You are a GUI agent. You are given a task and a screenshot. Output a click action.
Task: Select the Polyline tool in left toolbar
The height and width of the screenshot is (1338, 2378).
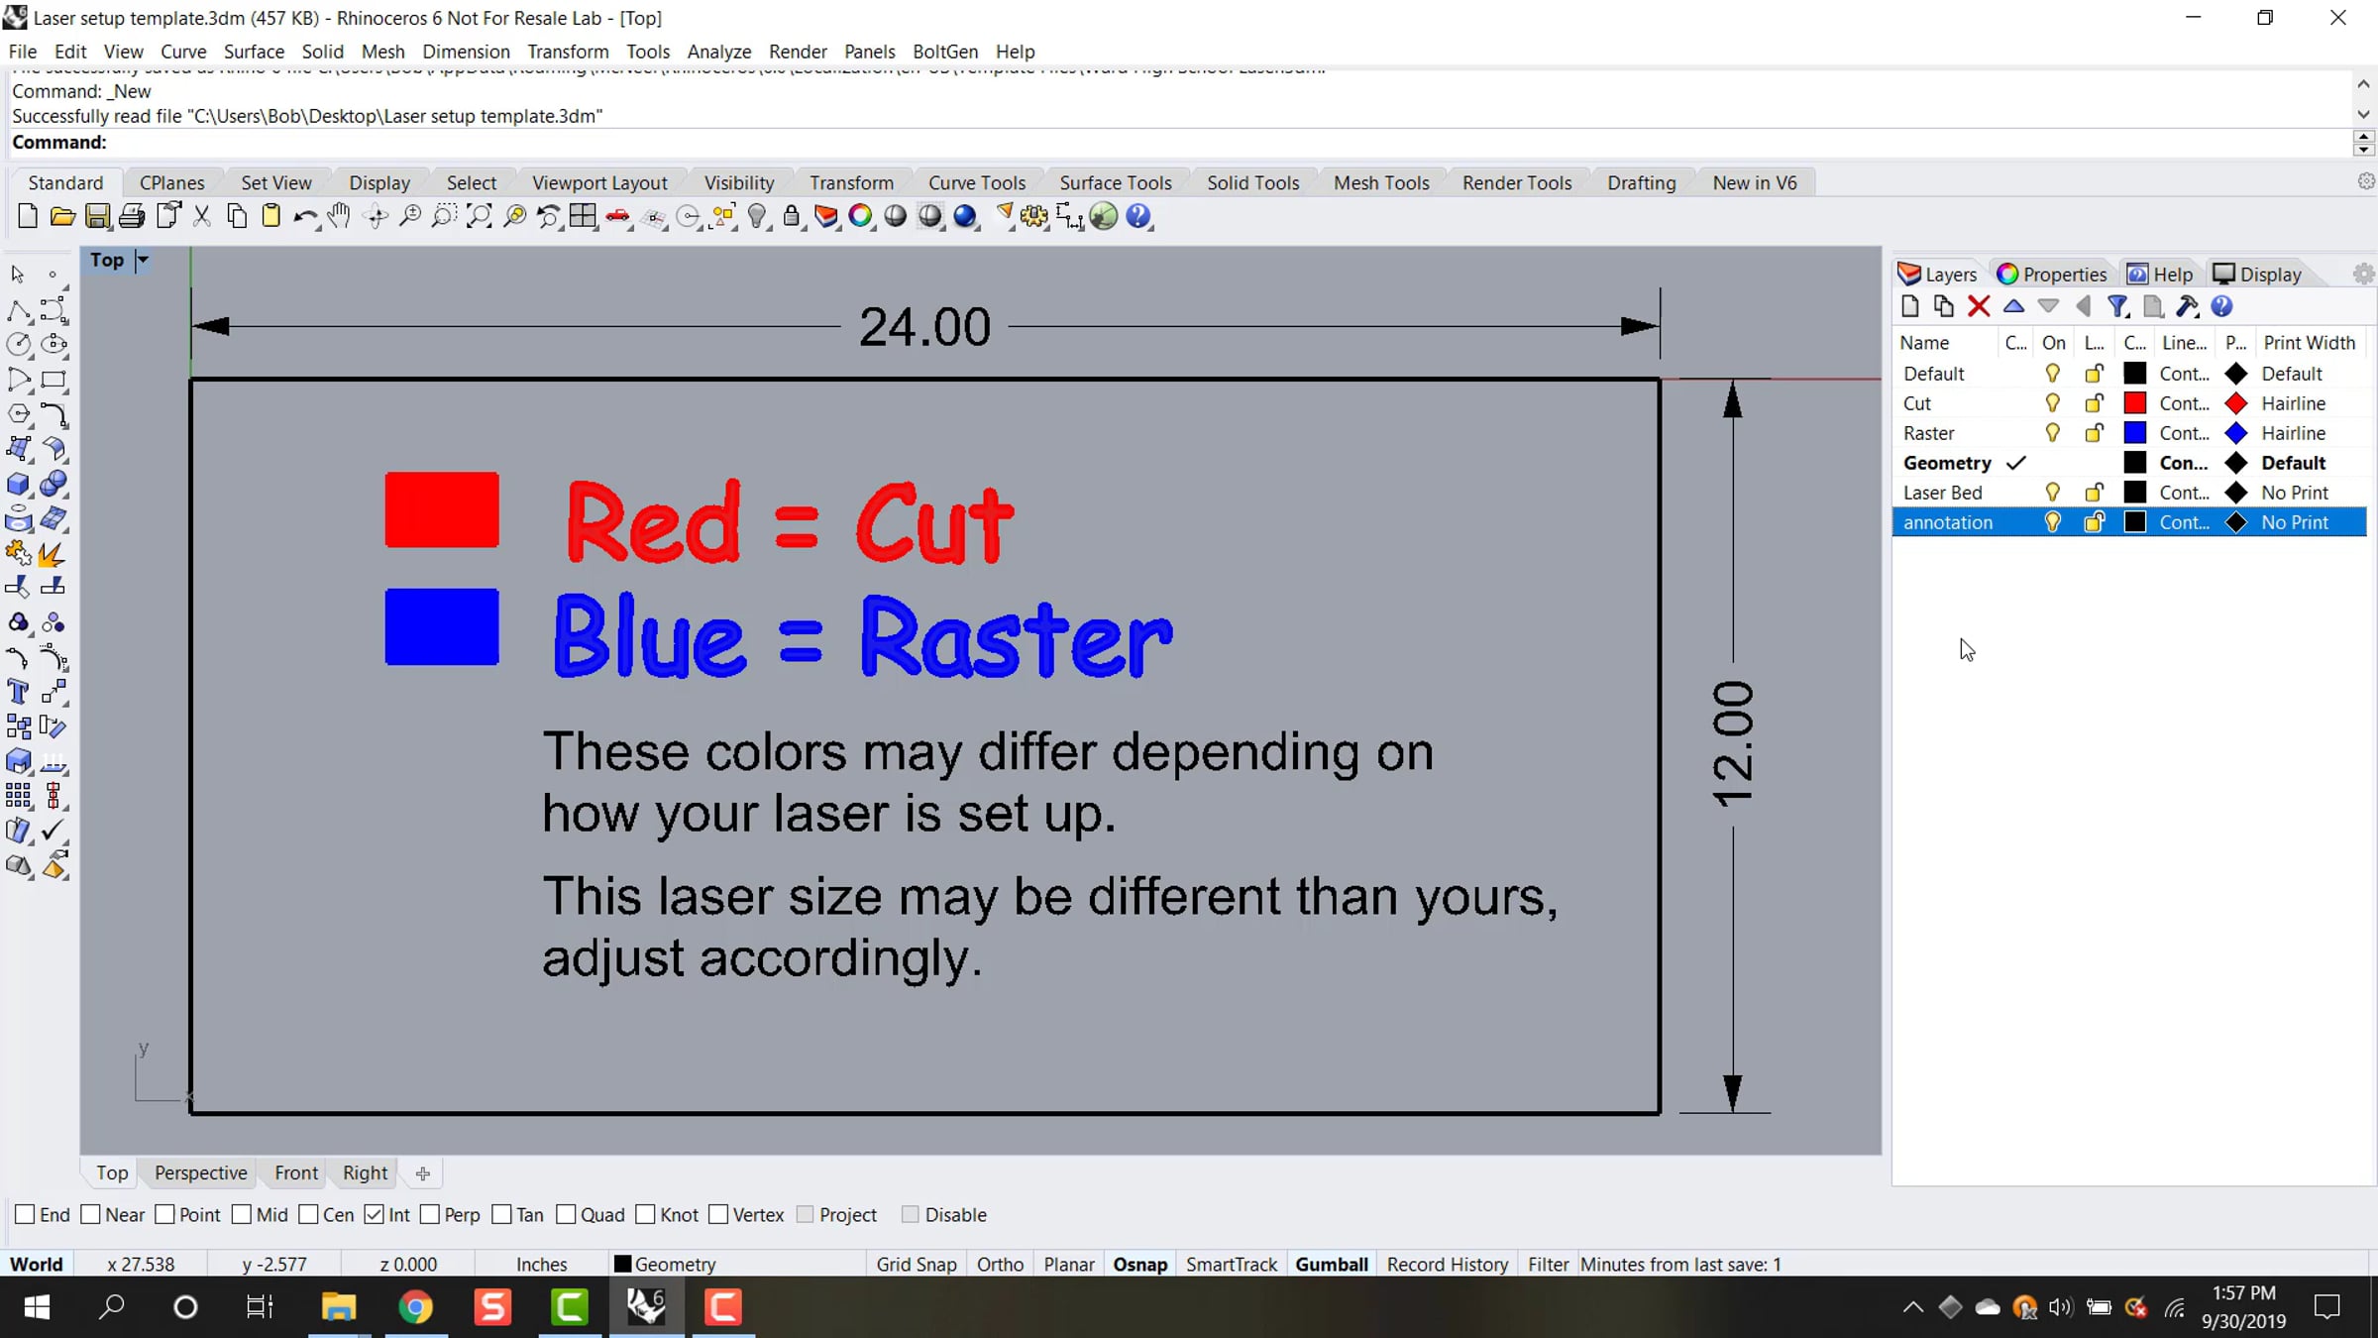[19, 310]
